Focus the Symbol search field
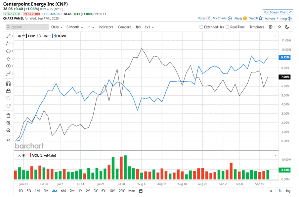 coord(27,27)
